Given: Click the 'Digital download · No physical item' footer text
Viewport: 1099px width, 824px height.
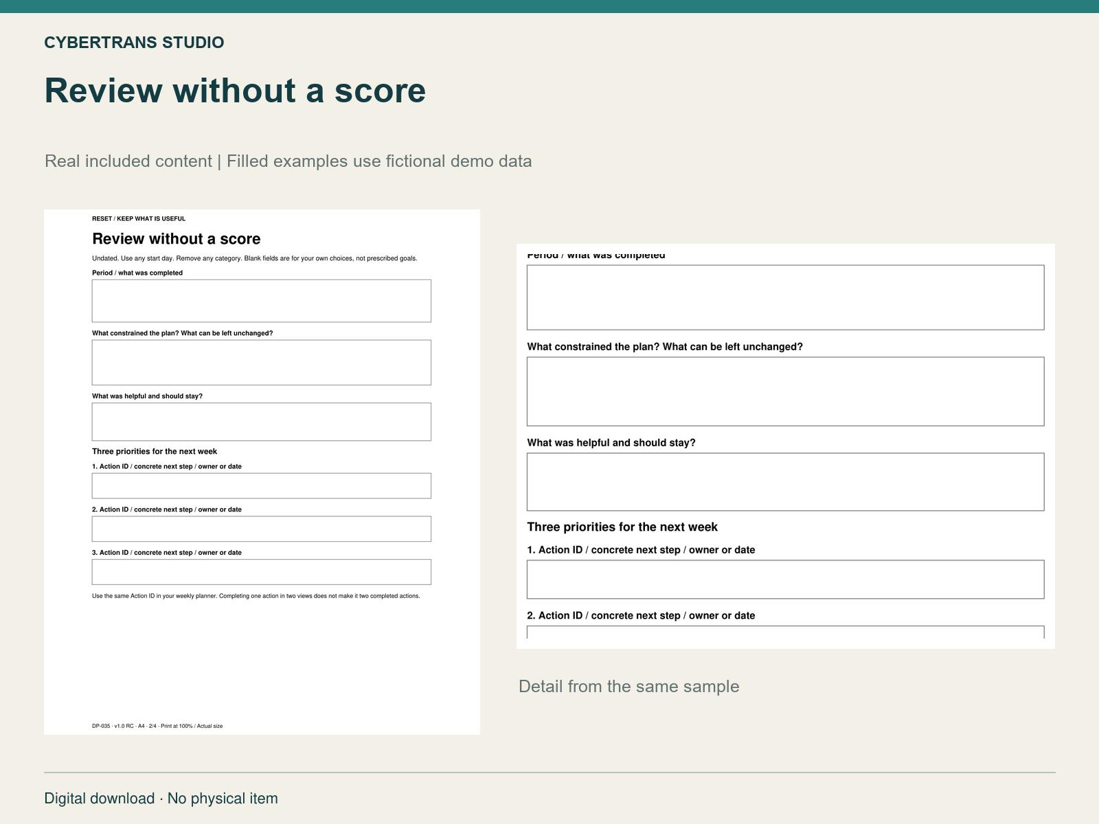Looking at the screenshot, I should 161,799.
